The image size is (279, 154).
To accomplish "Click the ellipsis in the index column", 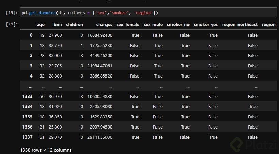I will point(30,86).
